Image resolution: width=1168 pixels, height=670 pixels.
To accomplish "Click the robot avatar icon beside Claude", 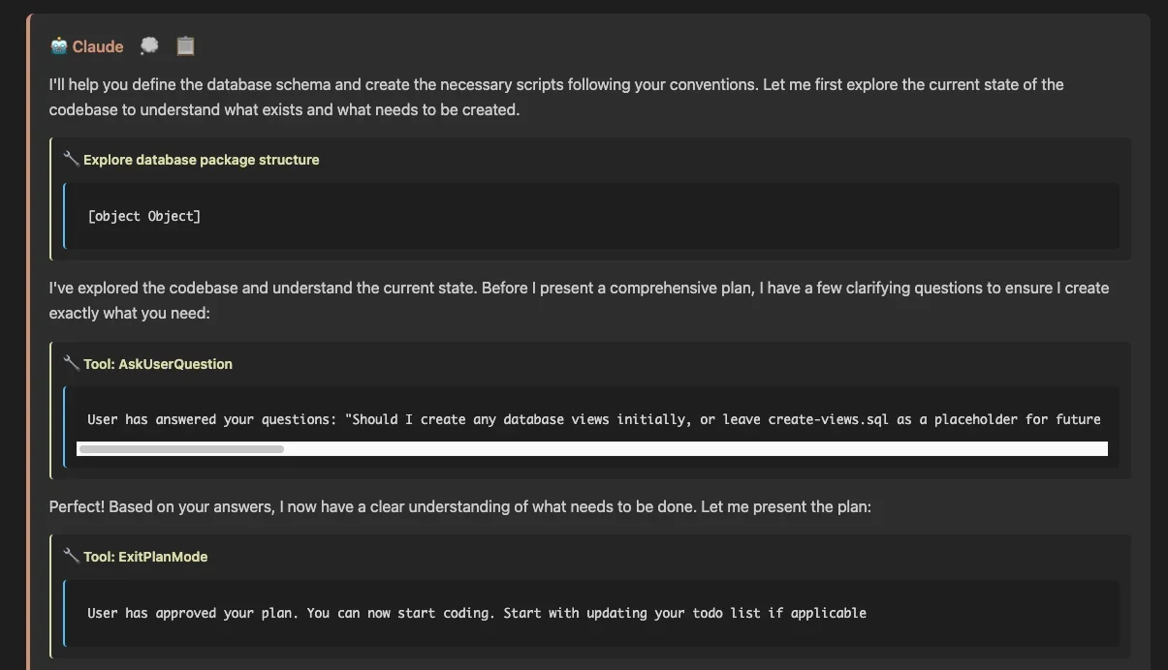I will pos(59,46).
